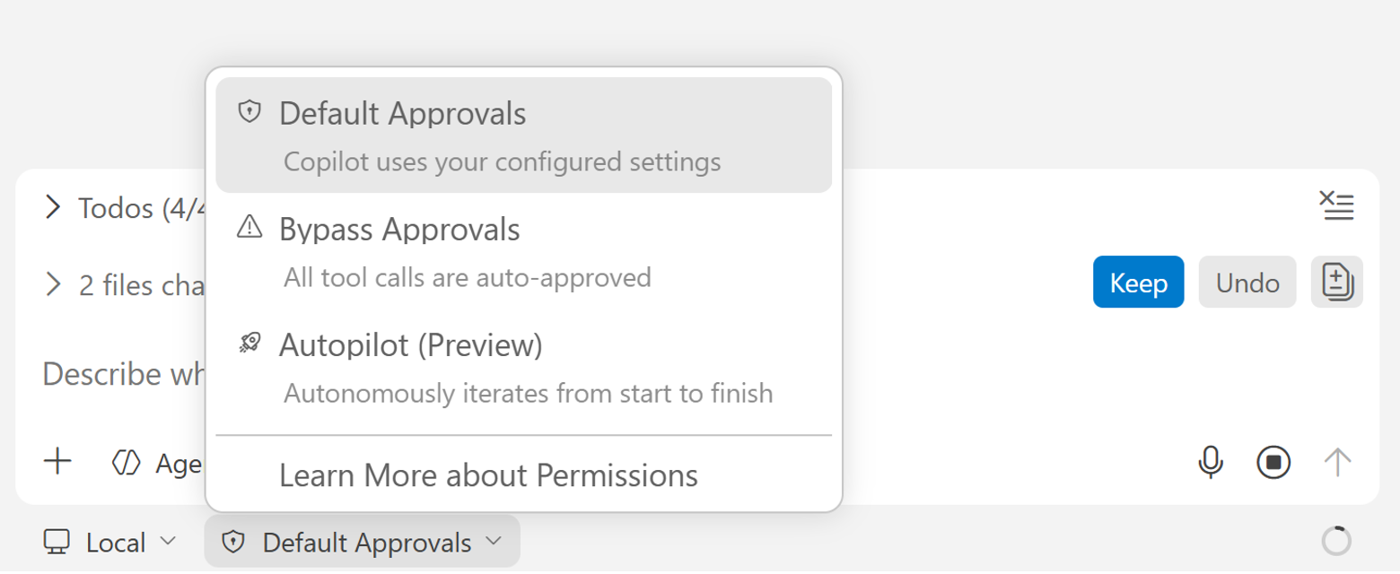Open microphone voice input
The height and width of the screenshot is (574, 1400).
pyautogui.click(x=1211, y=464)
